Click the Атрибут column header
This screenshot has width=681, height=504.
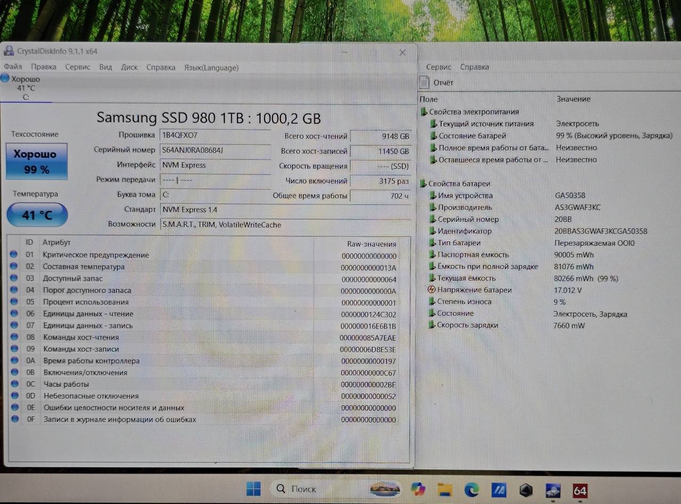[56, 242]
